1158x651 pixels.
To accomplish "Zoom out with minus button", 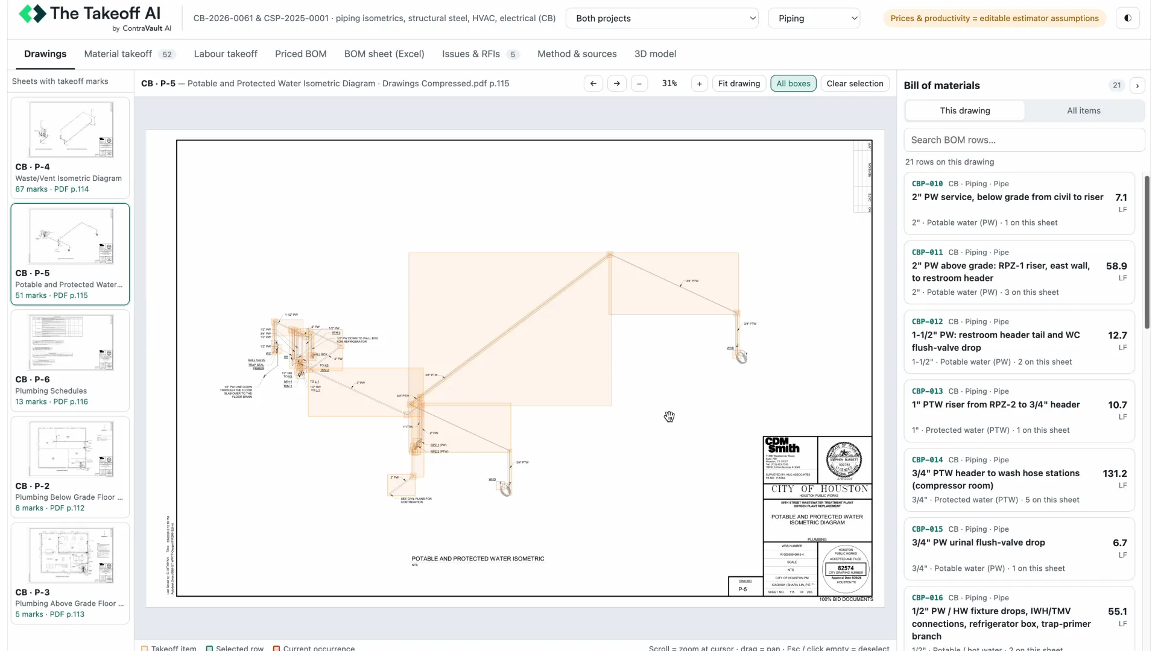I will 639,84.
